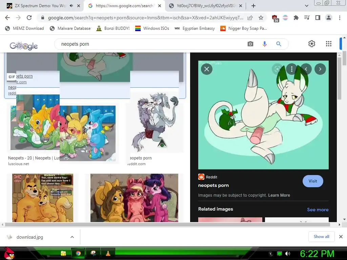Image resolution: width=347 pixels, height=260 pixels.
Task: Toggle the browser side panel
Action: point(318,18)
